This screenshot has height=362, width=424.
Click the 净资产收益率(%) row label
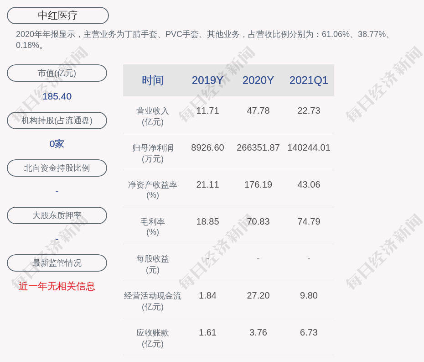click(152, 190)
